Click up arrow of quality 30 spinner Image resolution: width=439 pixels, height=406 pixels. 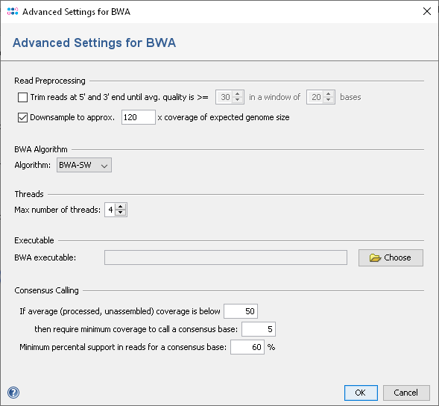click(238, 94)
